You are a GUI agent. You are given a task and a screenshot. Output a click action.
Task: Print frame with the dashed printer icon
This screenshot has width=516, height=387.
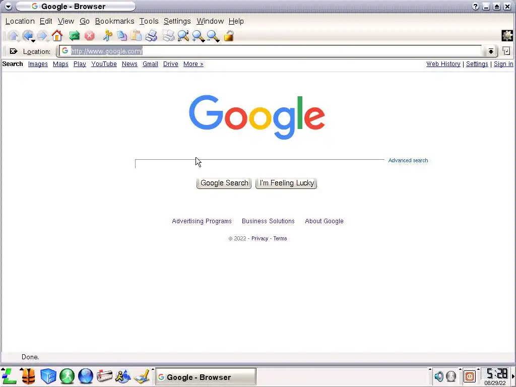coord(168,36)
